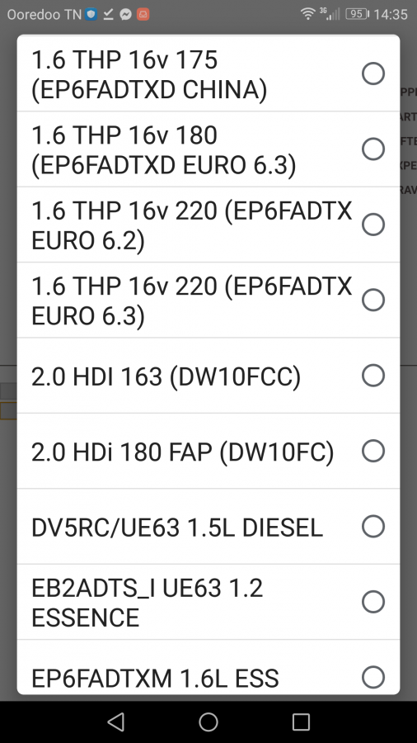Pick the 1.6 THP 16v 220 EURO 6.3 entry

pos(208,300)
